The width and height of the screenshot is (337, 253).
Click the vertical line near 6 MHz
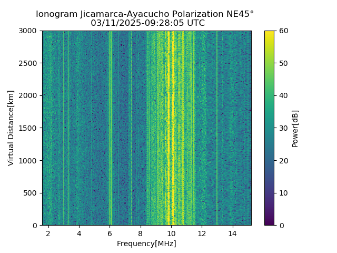tap(110, 128)
